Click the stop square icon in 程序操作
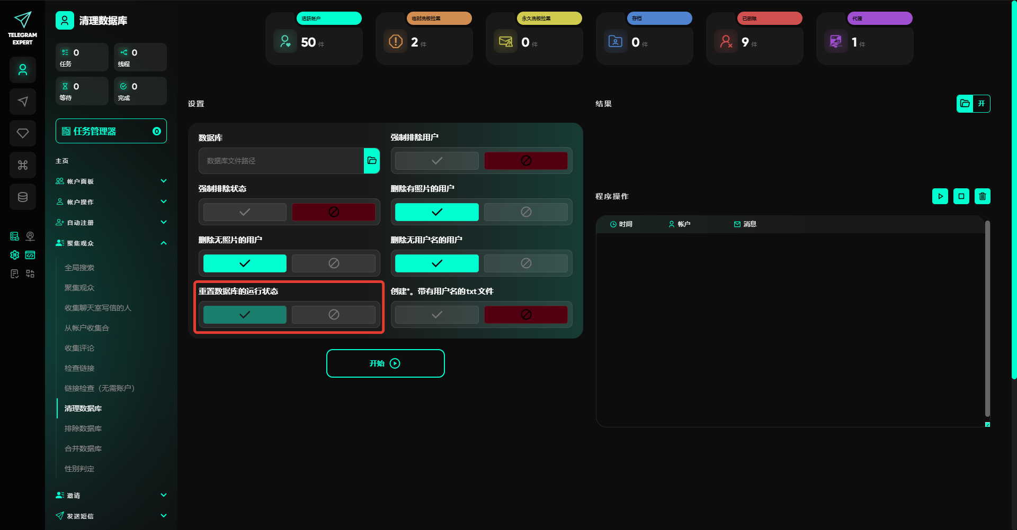1017x530 pixels. [x=961, y=196]
